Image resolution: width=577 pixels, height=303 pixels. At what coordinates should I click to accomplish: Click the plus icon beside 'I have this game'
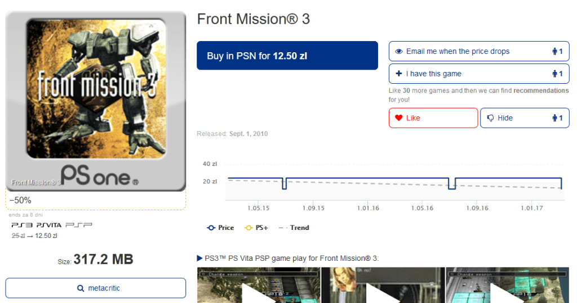point(399,74)
